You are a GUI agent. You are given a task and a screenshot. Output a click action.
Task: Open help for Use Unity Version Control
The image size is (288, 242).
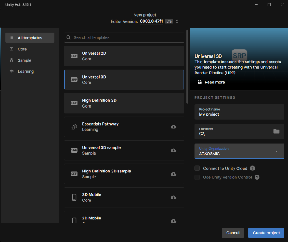tap(257, 177)
